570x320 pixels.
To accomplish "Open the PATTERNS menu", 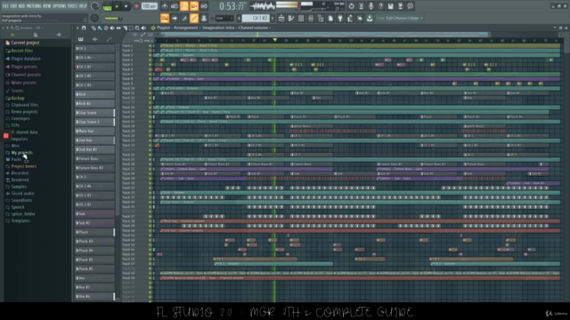I will [34, 6].
